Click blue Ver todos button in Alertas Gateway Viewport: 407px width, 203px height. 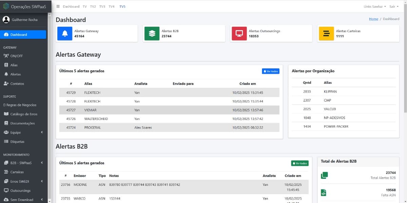(x=271, y=71)
